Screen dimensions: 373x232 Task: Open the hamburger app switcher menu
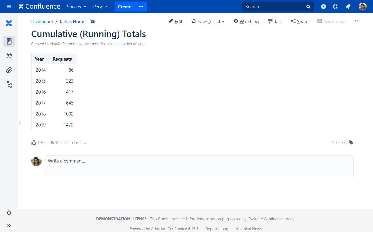[x=9, y=7]
